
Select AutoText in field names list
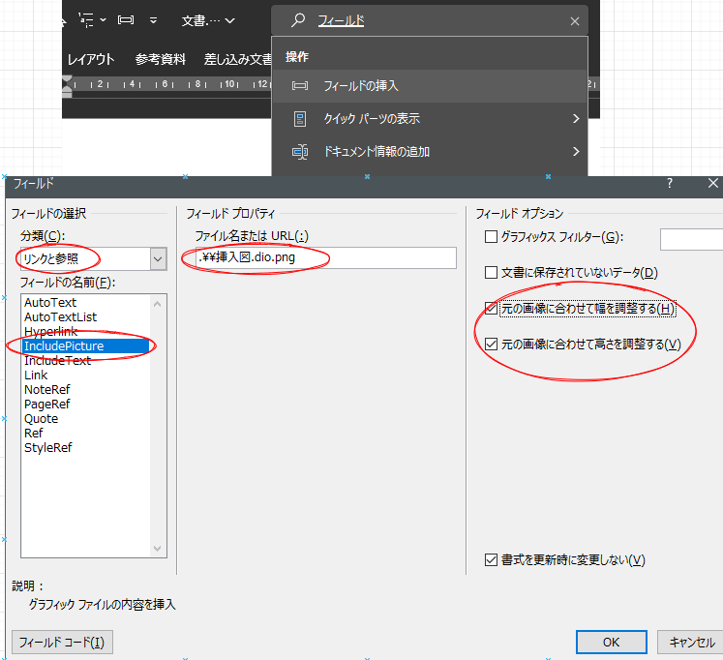click(x=50, y=302)
